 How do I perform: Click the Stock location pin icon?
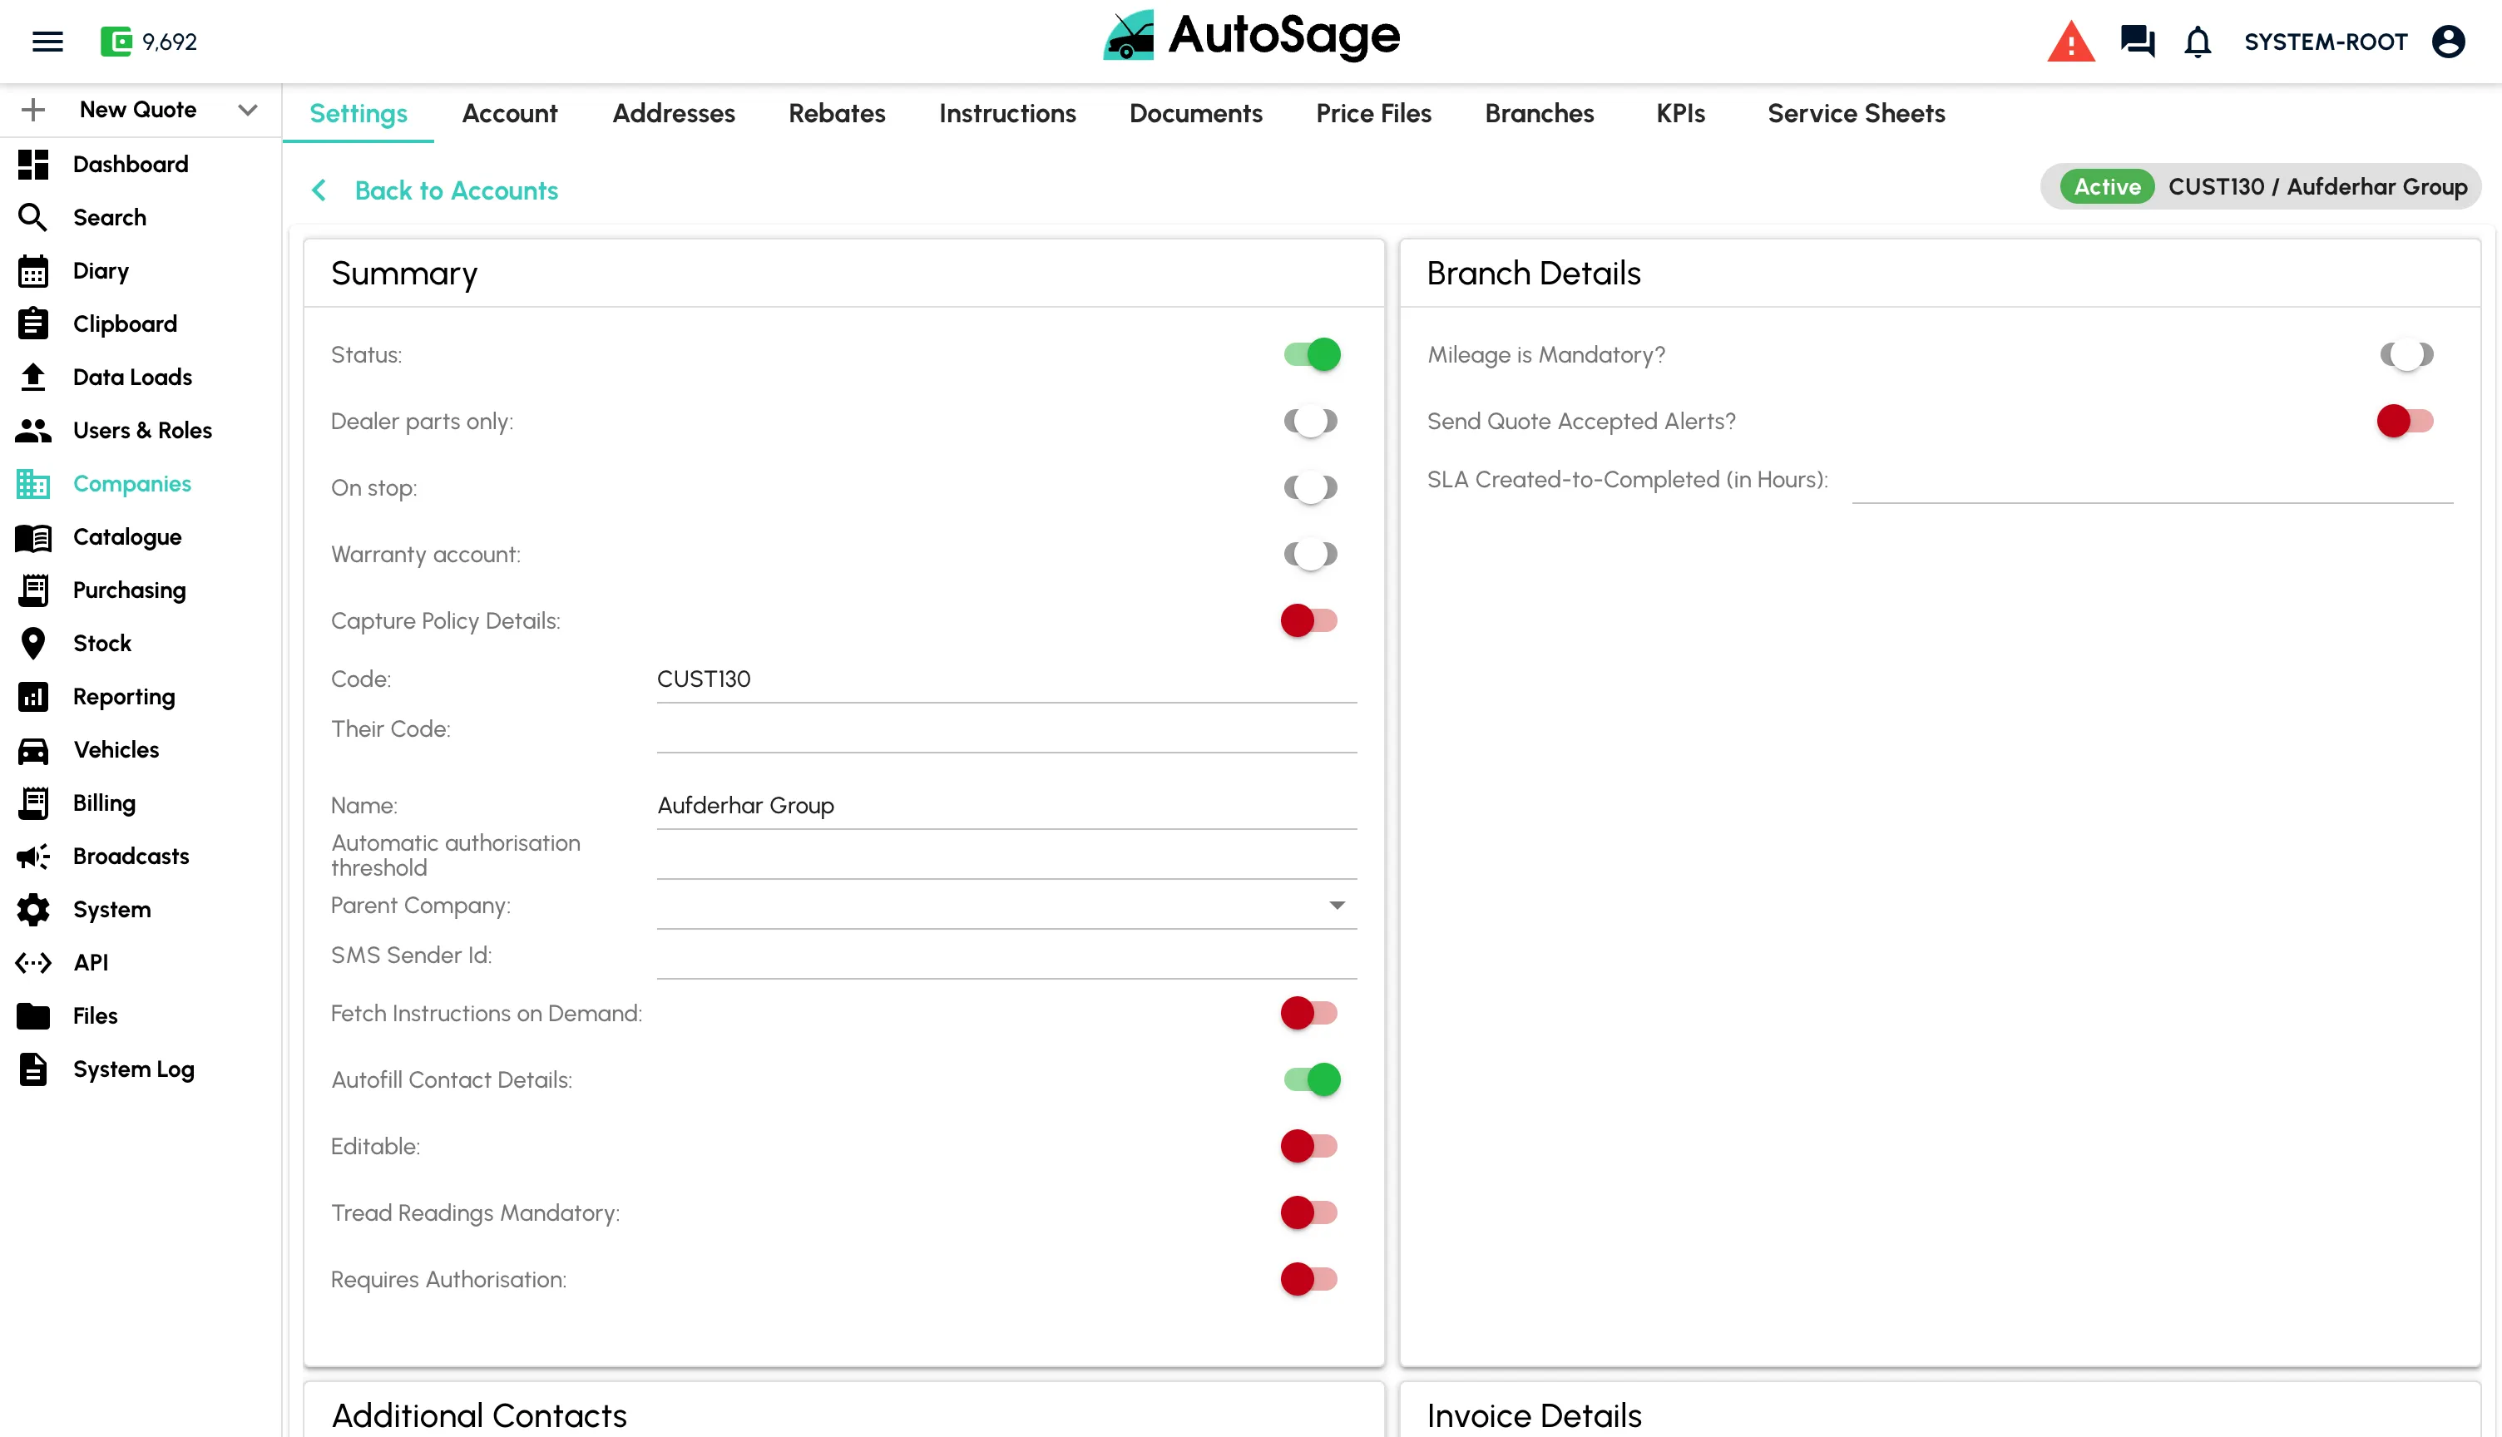point(32,644)
